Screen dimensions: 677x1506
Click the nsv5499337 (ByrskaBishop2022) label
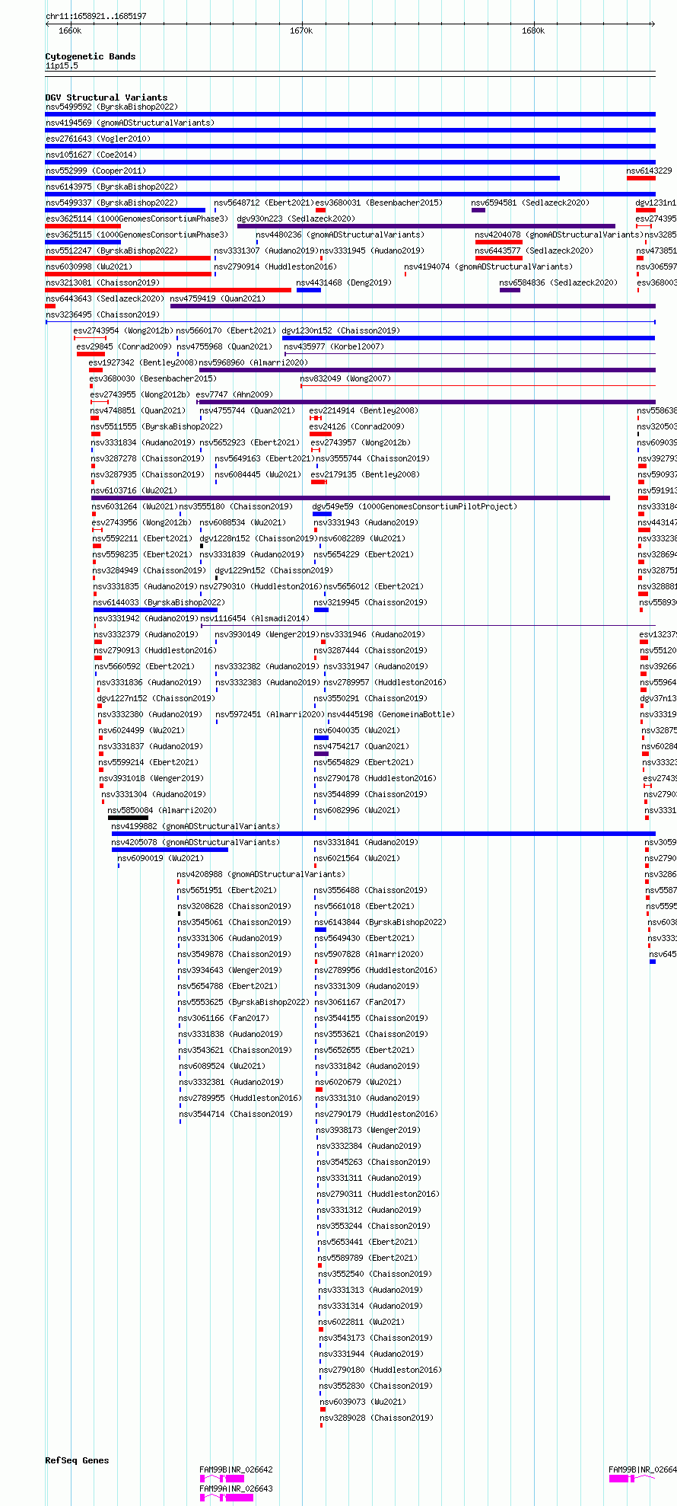tap(112, 203)
